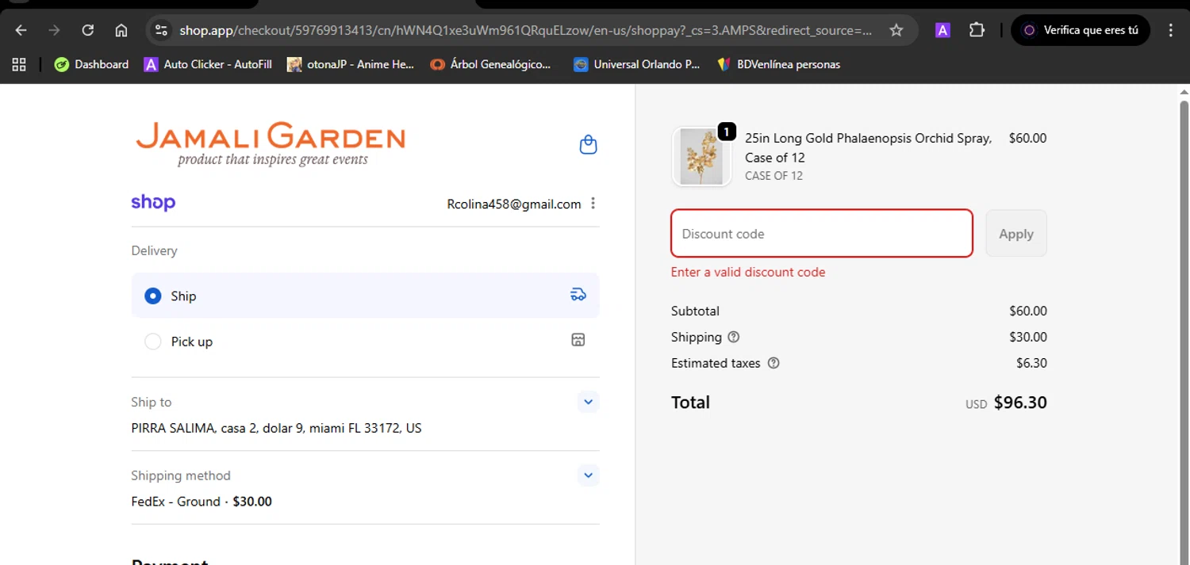
Task: Open the Shipping help question icon
Action: click(x=734, y=337)
